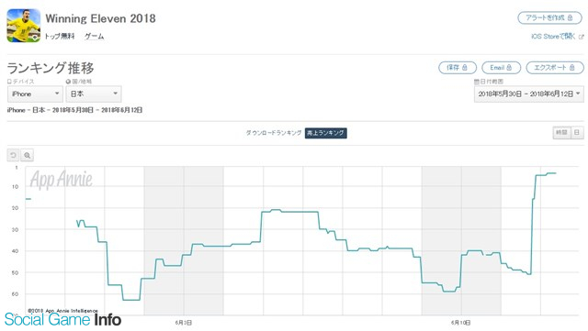Viewport: 588px width, 331px height.
Task: Switch to ダウンロードランキング view
Action: [x=274, y=133]
